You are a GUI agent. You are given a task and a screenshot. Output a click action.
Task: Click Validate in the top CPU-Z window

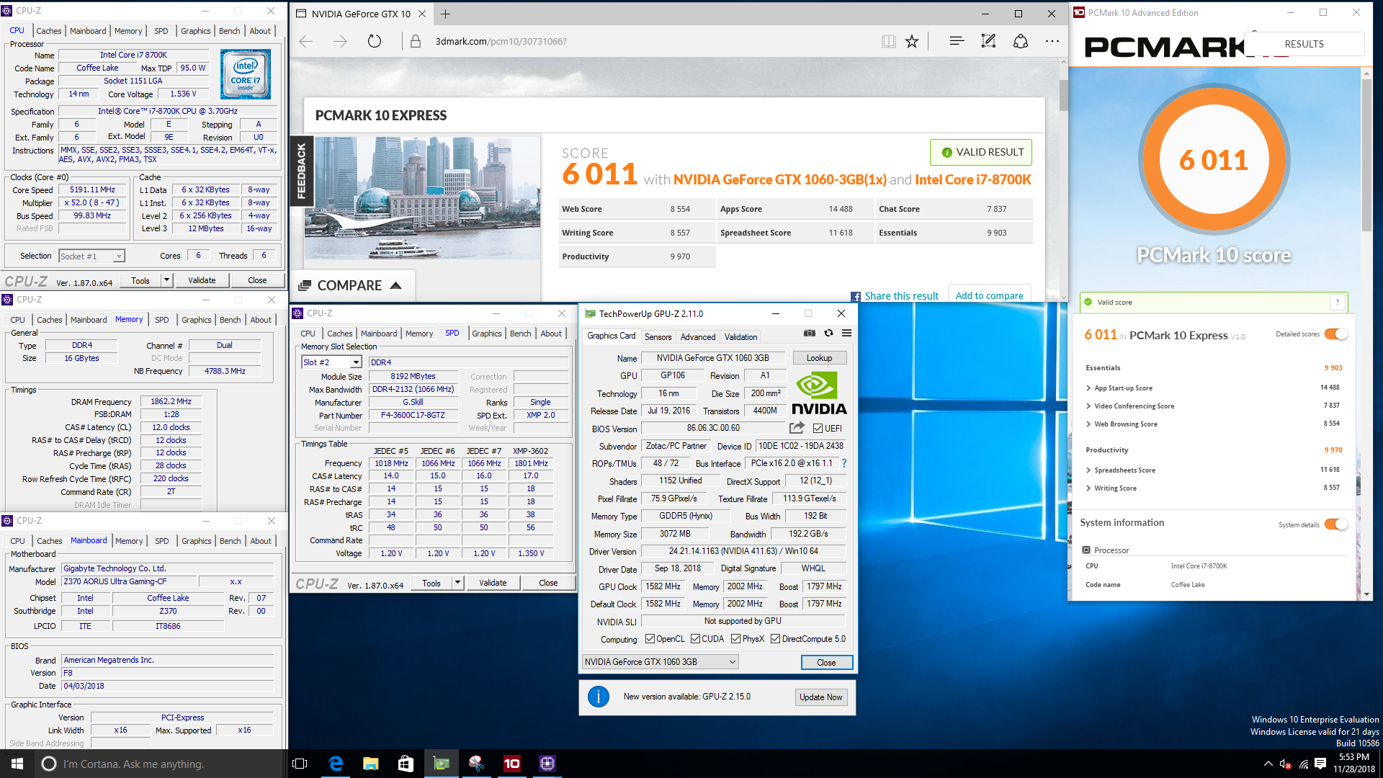[202, 280]
